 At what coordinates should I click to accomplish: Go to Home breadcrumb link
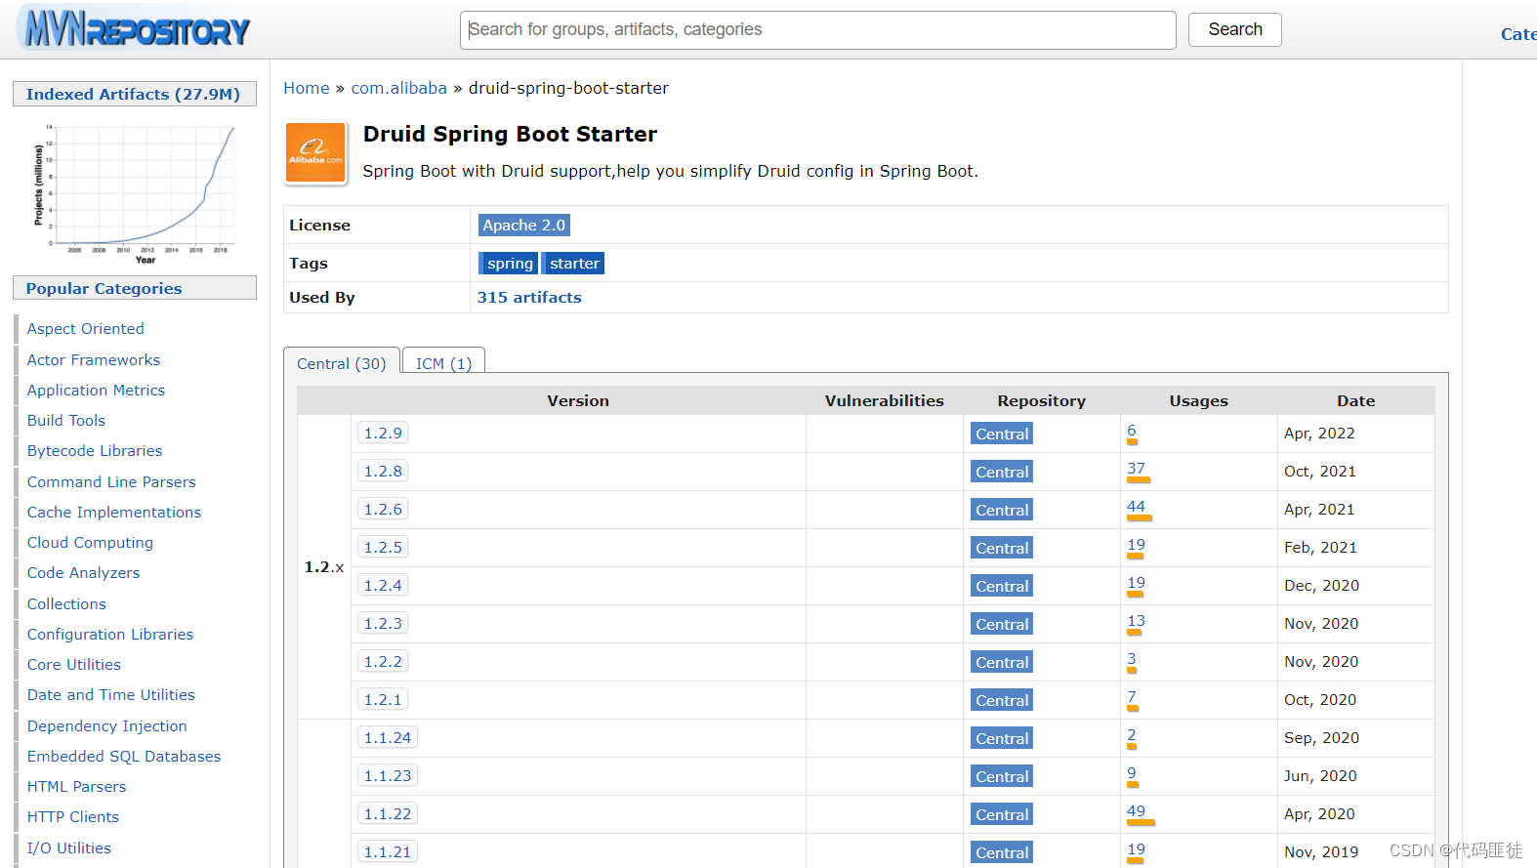(x=307, y=88)
